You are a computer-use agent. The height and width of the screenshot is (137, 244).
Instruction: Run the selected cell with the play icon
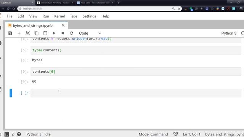54,33
